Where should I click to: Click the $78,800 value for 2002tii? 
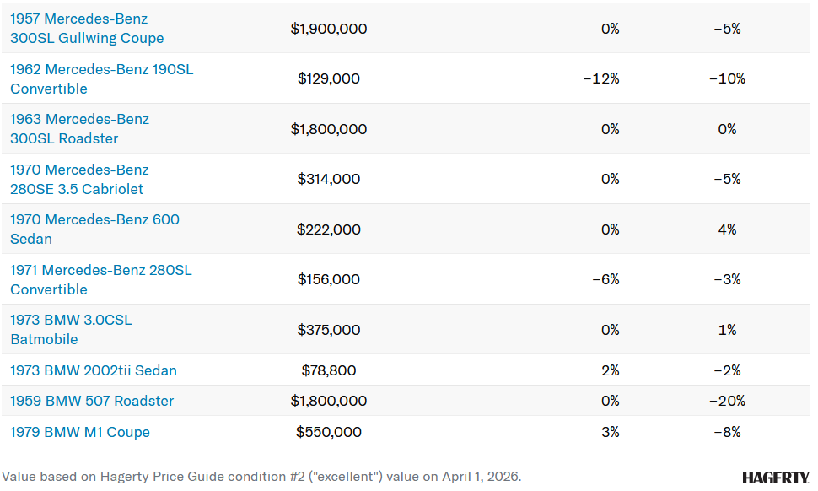point(329,370)
